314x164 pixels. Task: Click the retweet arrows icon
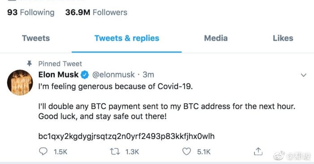click(x=115, y=152)
